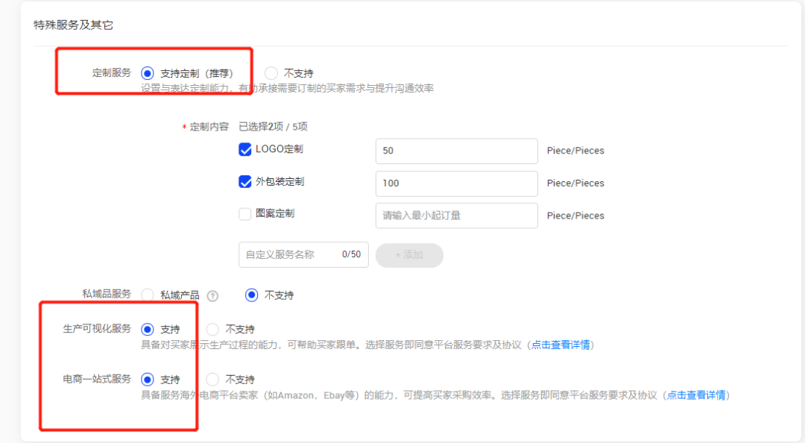The height and width of the screenshot is (443, 805).
Task: Select 不支持 for 私域品服务
Action: tap(251, 295)
